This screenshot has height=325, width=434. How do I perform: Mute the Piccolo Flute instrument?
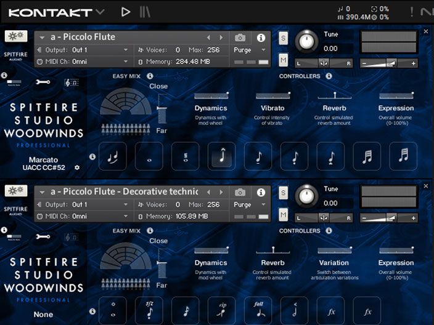[x=283, y=60]
